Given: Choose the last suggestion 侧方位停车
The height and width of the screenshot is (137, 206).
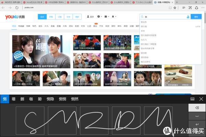Looking at the screenshot, I should [x=171, y=62].
